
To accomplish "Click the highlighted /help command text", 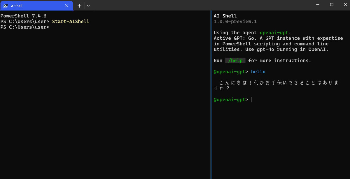I will click(235, 61).
